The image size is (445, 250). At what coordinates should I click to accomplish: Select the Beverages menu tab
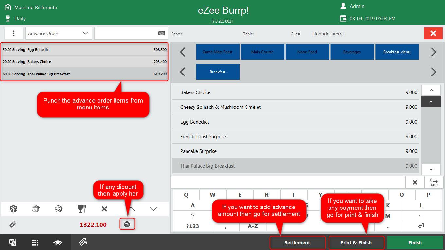pos(352,52)
